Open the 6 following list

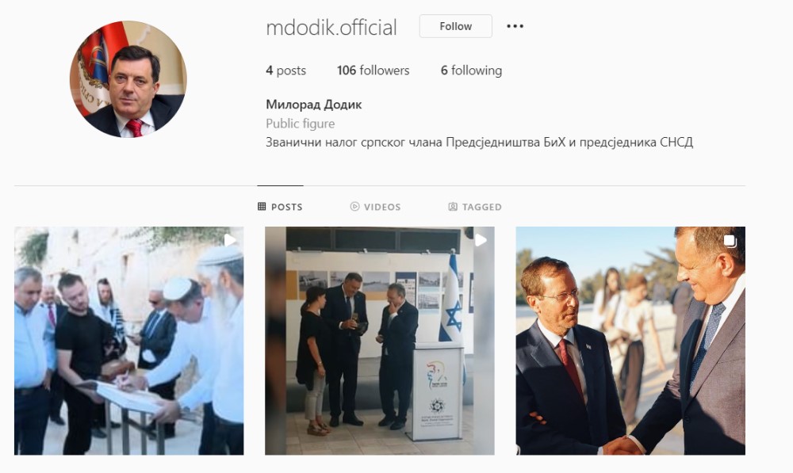[x=471, y=71]
